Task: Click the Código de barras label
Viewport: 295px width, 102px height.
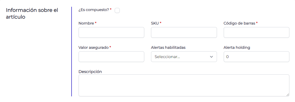Action: 239,23
